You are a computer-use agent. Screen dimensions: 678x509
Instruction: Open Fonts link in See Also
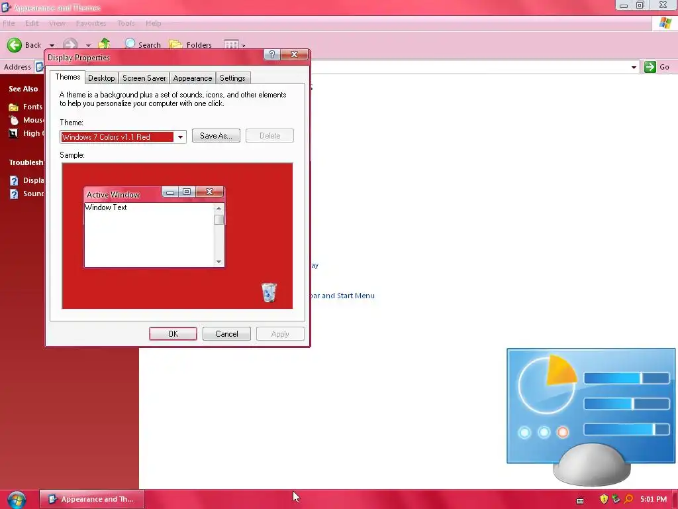coord(33,107)
